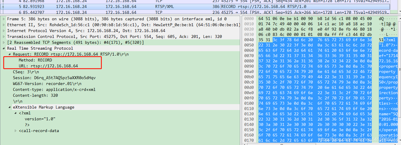Collapse the eXtensible Markup Language arrow
This screenshot has height=145, width=401.
(x=9, y=107)
